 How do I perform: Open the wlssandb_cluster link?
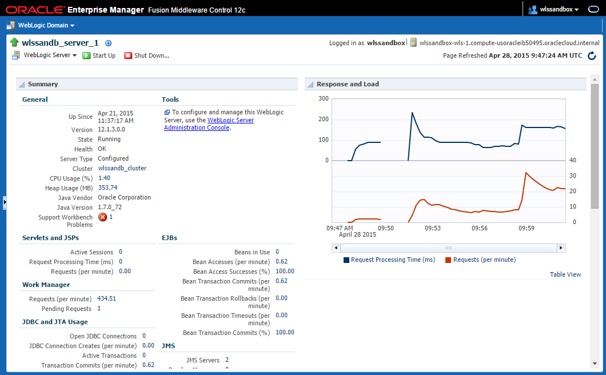122,168
